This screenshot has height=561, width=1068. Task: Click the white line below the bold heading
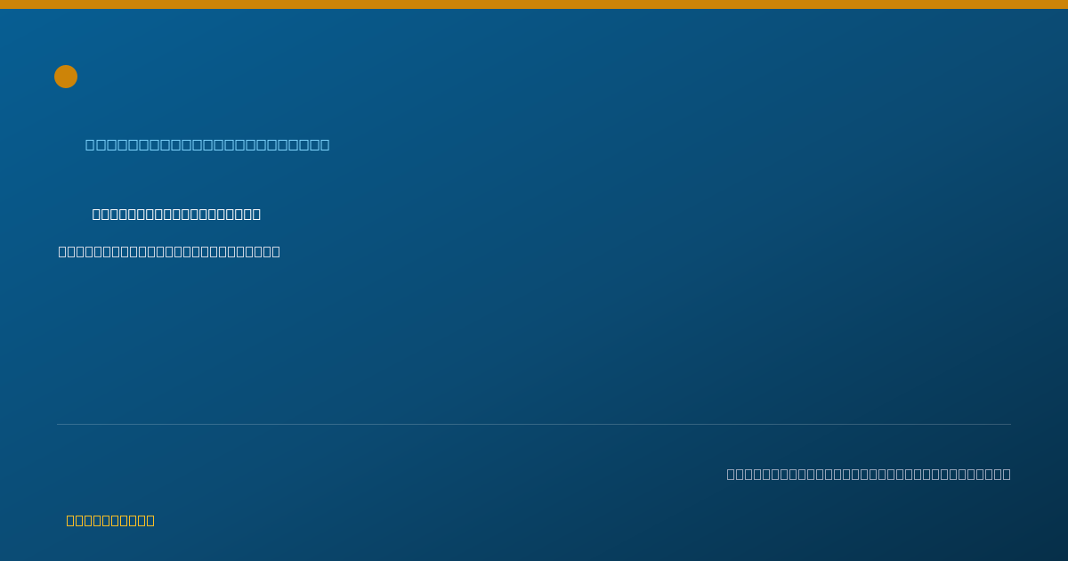coord(169,251)
